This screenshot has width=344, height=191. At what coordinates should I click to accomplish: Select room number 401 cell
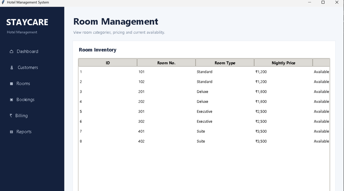tap(141, 131)
